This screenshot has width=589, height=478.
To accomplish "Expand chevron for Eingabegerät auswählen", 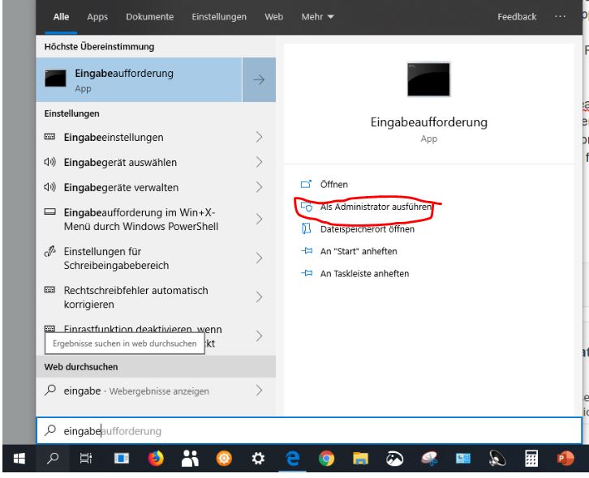I will coord(259,162).
